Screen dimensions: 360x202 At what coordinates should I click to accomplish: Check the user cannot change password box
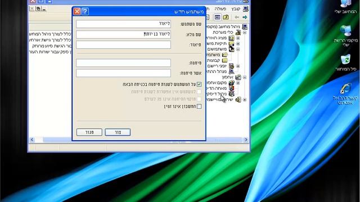(x=199, y=91)
